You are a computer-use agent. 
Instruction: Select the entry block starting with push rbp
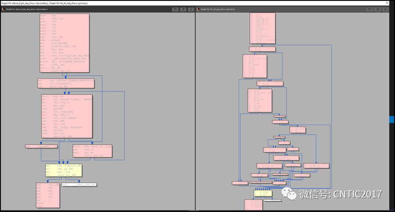tap(65, 43)
